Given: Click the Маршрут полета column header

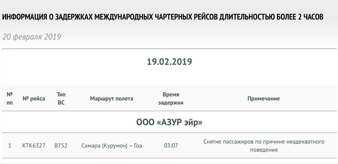Looking at the screenshot, I should pyautogui.click(x=112, y=99).
